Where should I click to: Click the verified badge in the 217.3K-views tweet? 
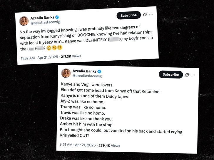point(58,18)
